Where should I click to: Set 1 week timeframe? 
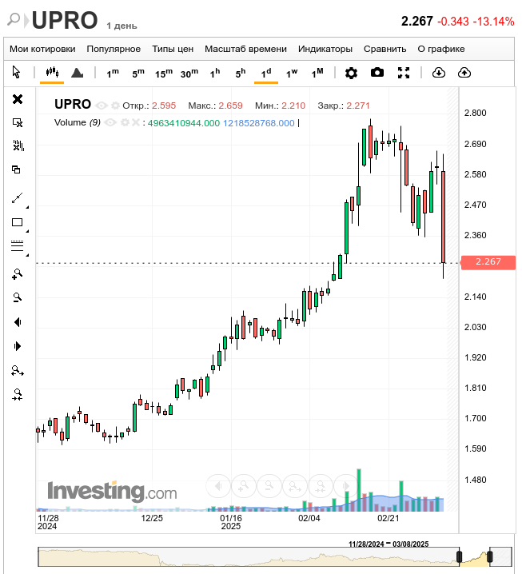tap(292, 74)
